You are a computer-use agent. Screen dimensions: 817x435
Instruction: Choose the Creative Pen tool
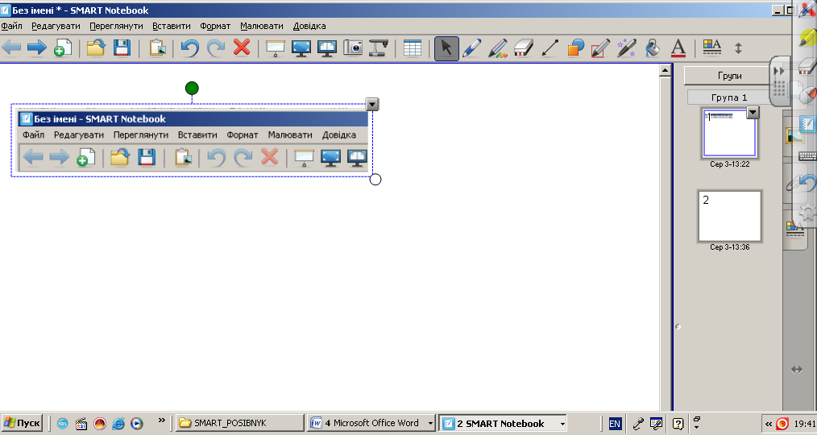(498, 48)
